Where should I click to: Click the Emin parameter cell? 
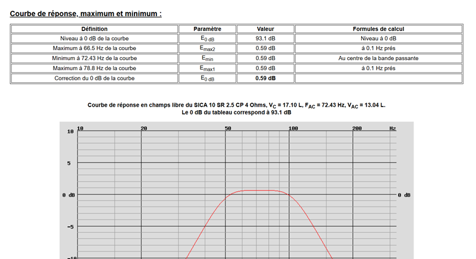(207, 58)
